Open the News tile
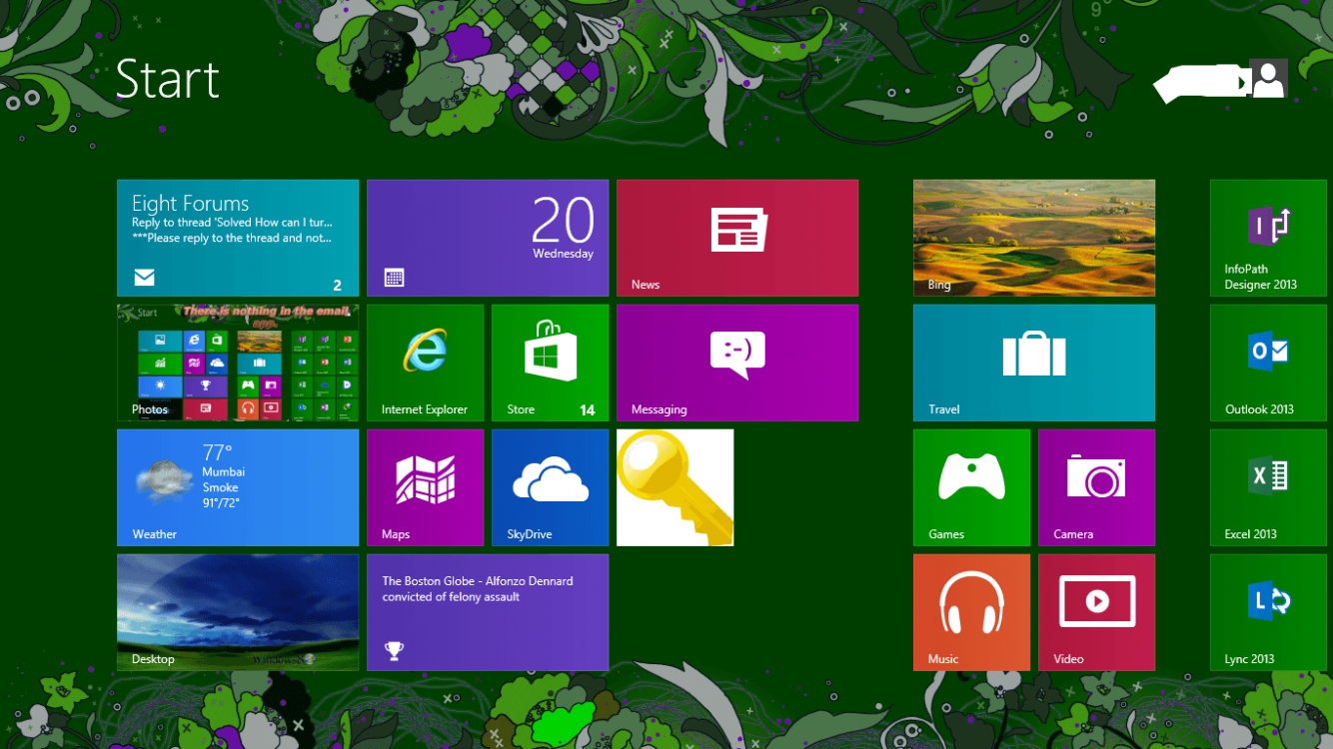 [x=737, y=238]
